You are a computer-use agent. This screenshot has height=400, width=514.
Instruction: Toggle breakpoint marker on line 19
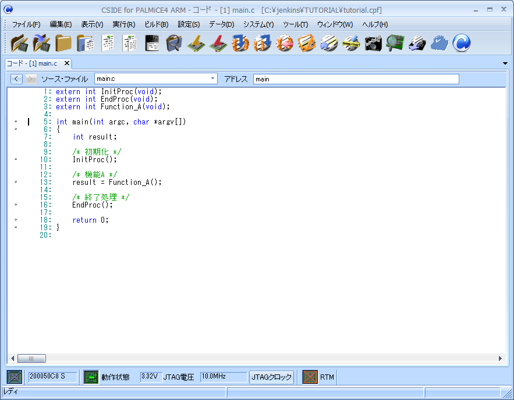pos(16,227)
